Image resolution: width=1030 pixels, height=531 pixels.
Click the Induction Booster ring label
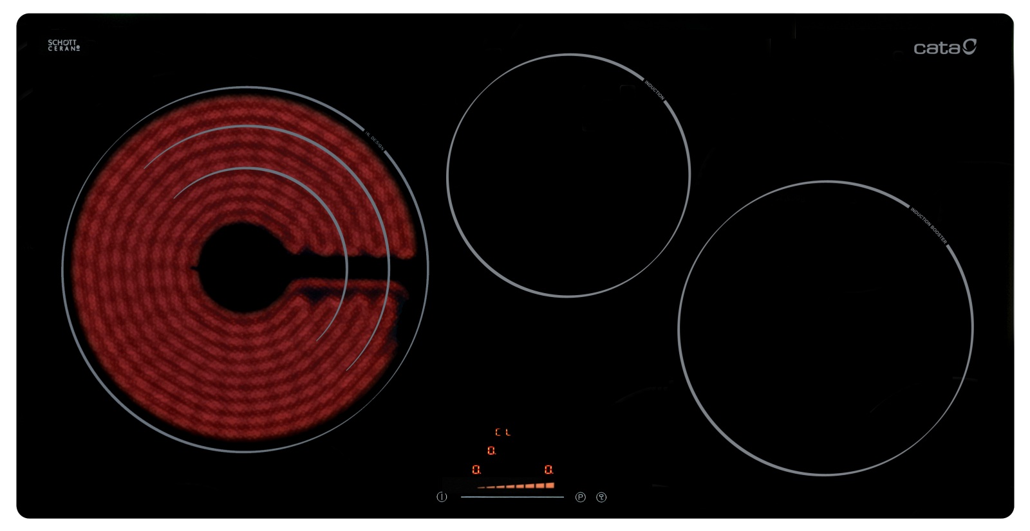[928, 225]
